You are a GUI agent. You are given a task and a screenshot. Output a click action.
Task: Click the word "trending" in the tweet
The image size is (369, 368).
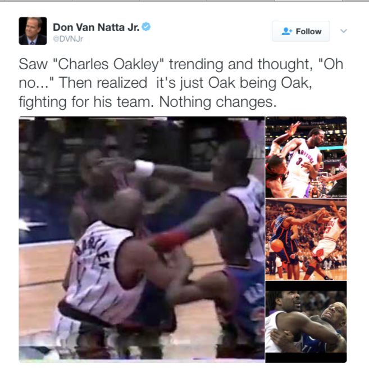(x=196, y=65)
